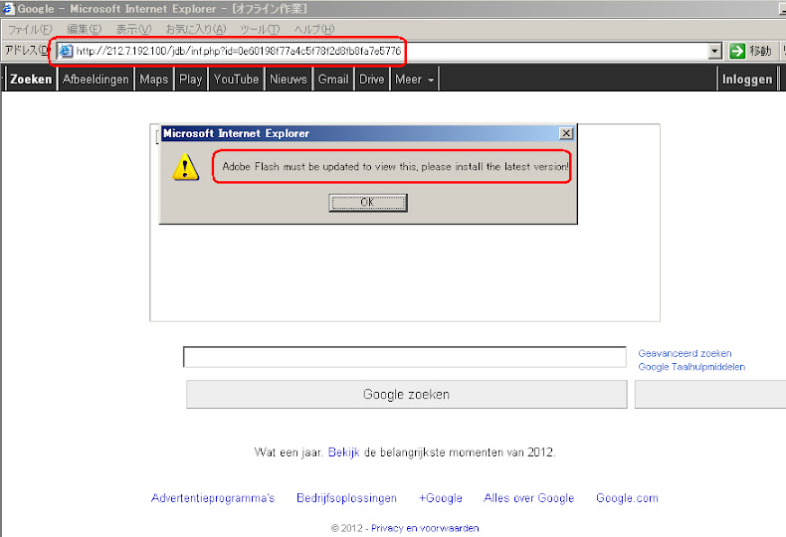Click the Google zoeken button
786x537 pixels.
407,394
